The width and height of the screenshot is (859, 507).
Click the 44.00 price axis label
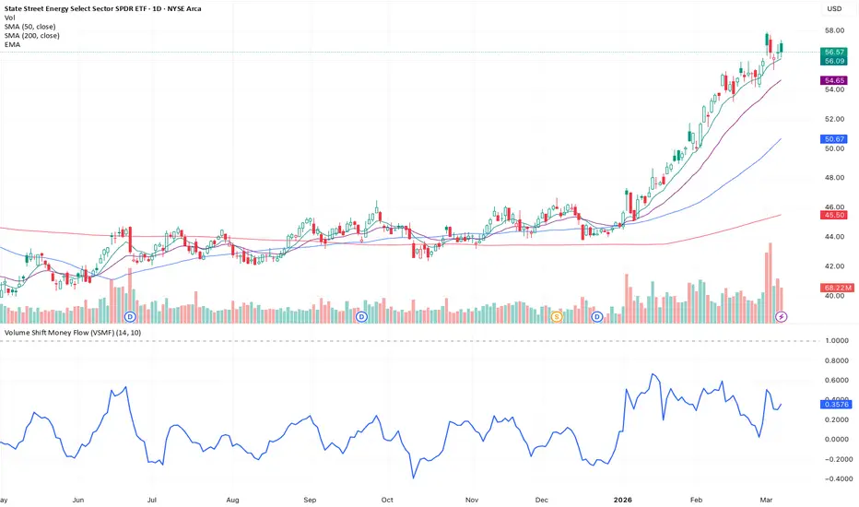click(x=834, y=237)
